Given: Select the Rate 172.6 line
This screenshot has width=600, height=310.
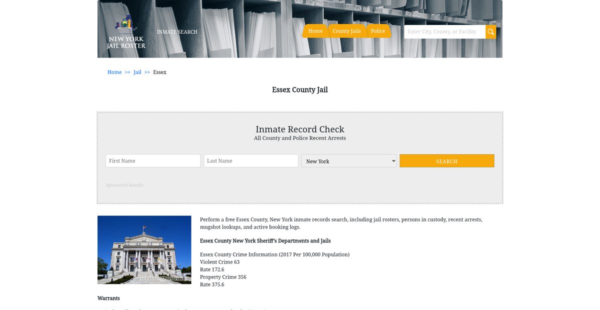Looking at the screenshot, I should tap(212, 269).
